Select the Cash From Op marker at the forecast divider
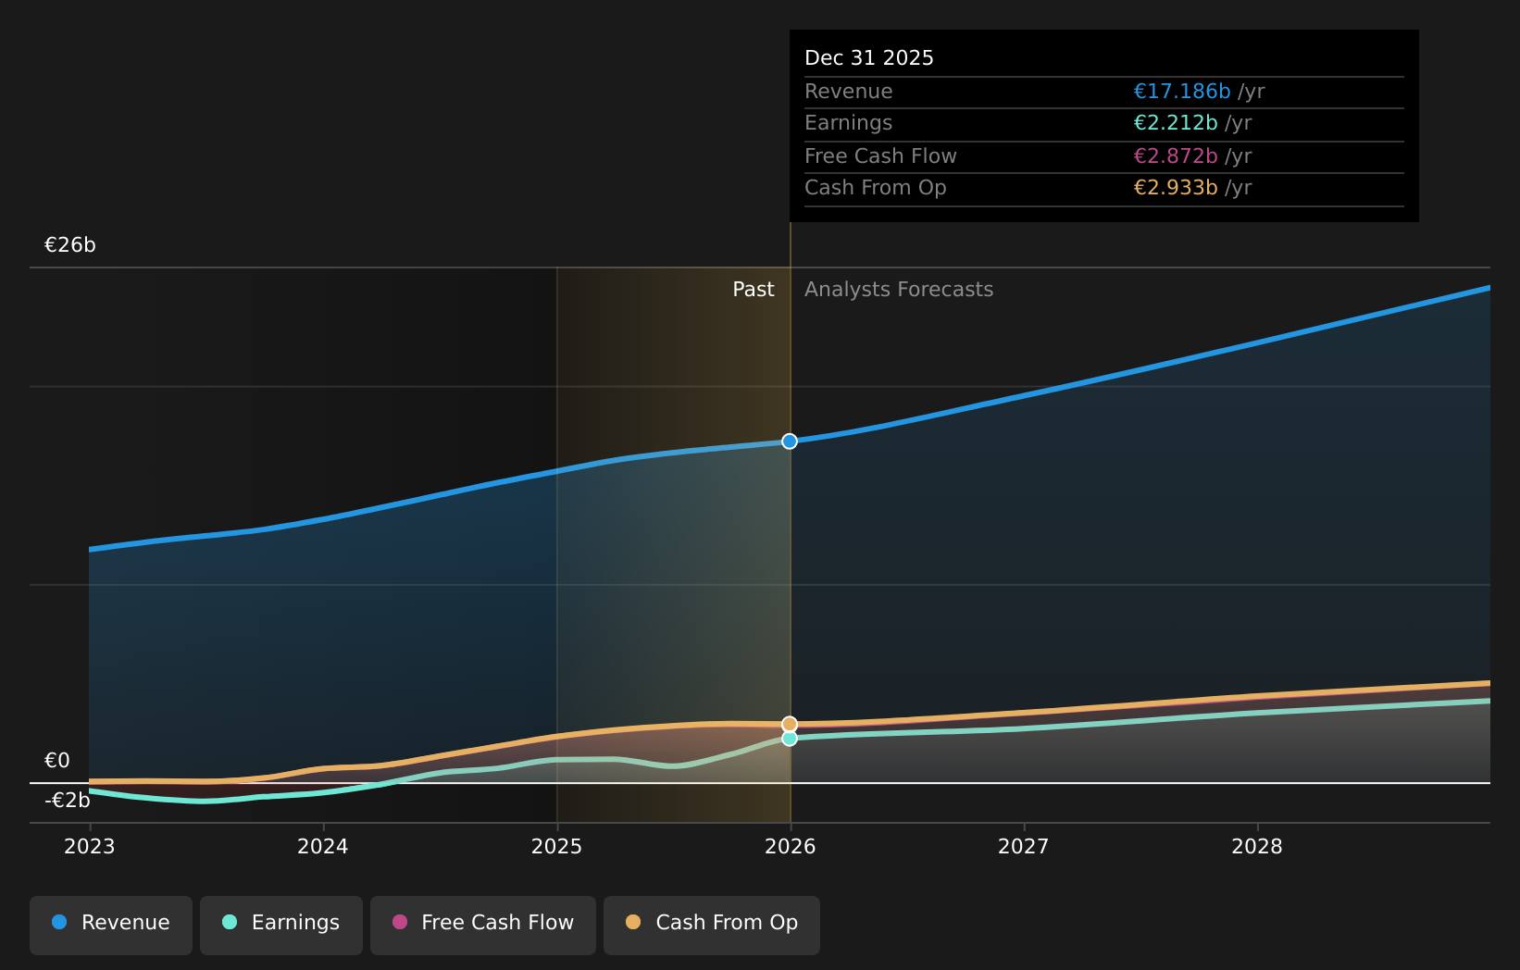This screenshot has width=1520, height=970. click(789, 722)
